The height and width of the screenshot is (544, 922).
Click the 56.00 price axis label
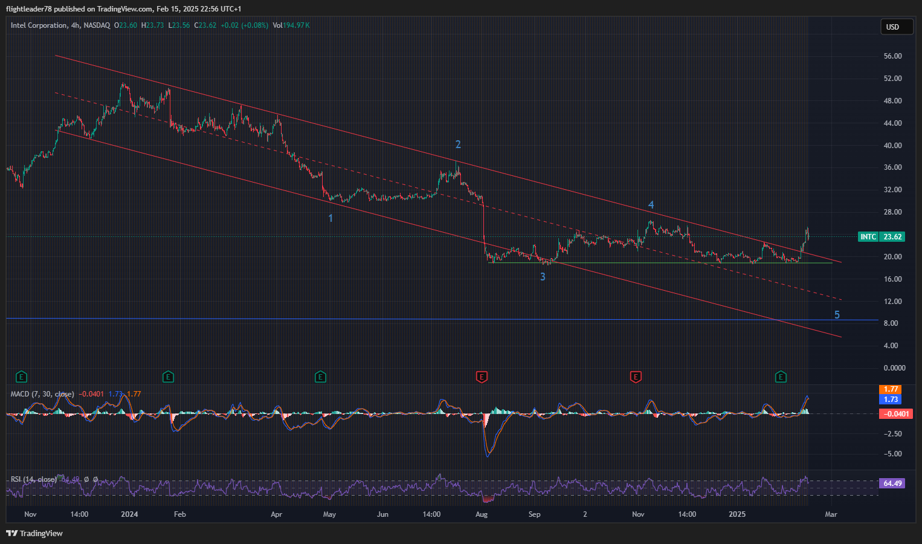[x=892, y=56]
